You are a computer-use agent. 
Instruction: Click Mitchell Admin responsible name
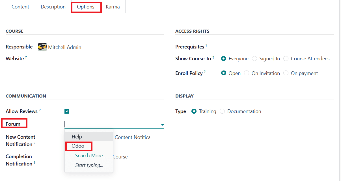[x=65, y=47]
